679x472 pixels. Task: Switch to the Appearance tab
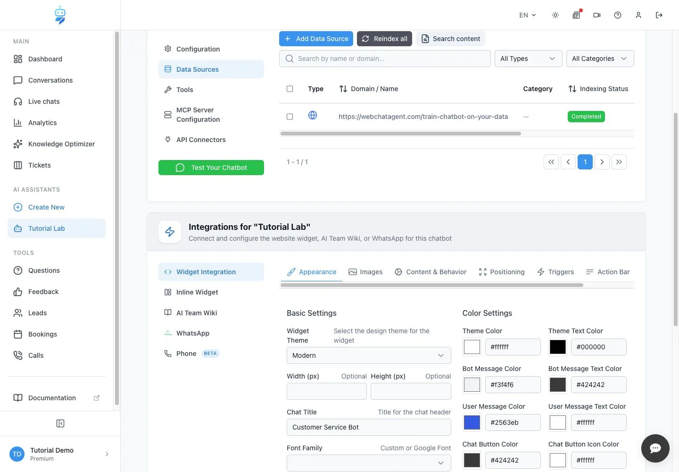tap(312, 272)
